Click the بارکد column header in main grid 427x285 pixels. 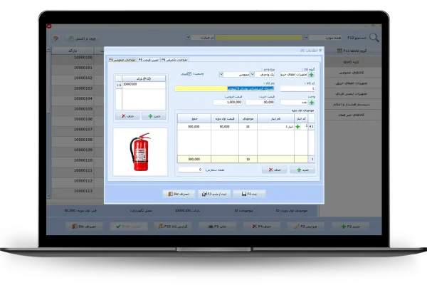tap(73, 51)
